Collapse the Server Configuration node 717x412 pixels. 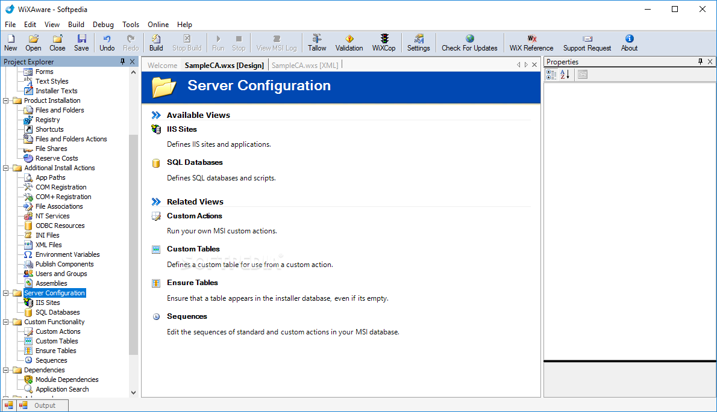(x=6, y=293)
